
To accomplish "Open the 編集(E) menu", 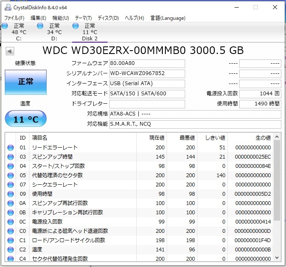I will (x=38, y=18).
